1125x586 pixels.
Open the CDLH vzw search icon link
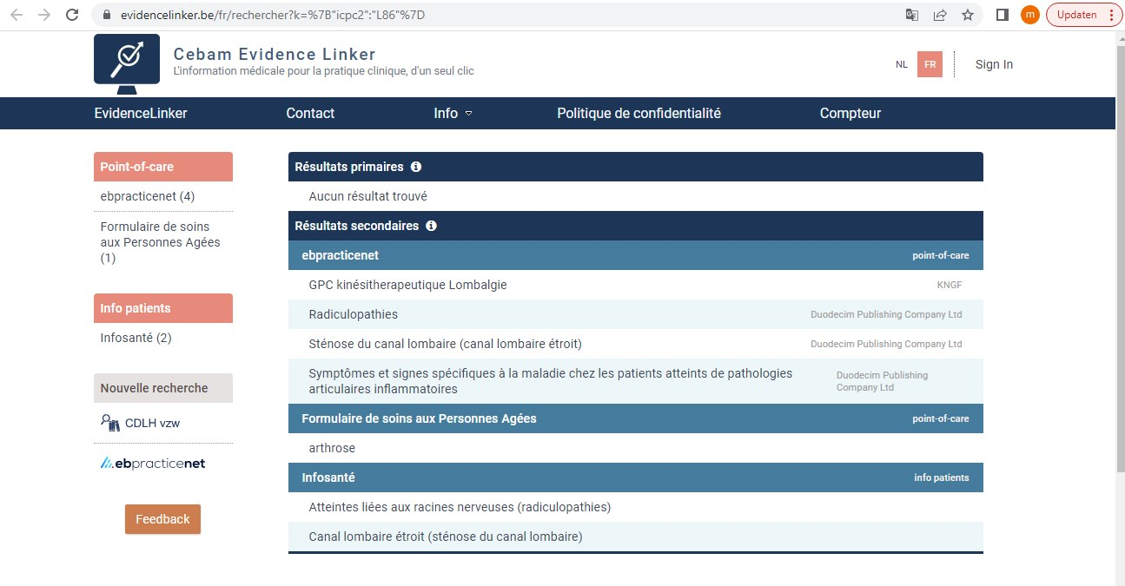pyautogui.click(x=141, y=424)
